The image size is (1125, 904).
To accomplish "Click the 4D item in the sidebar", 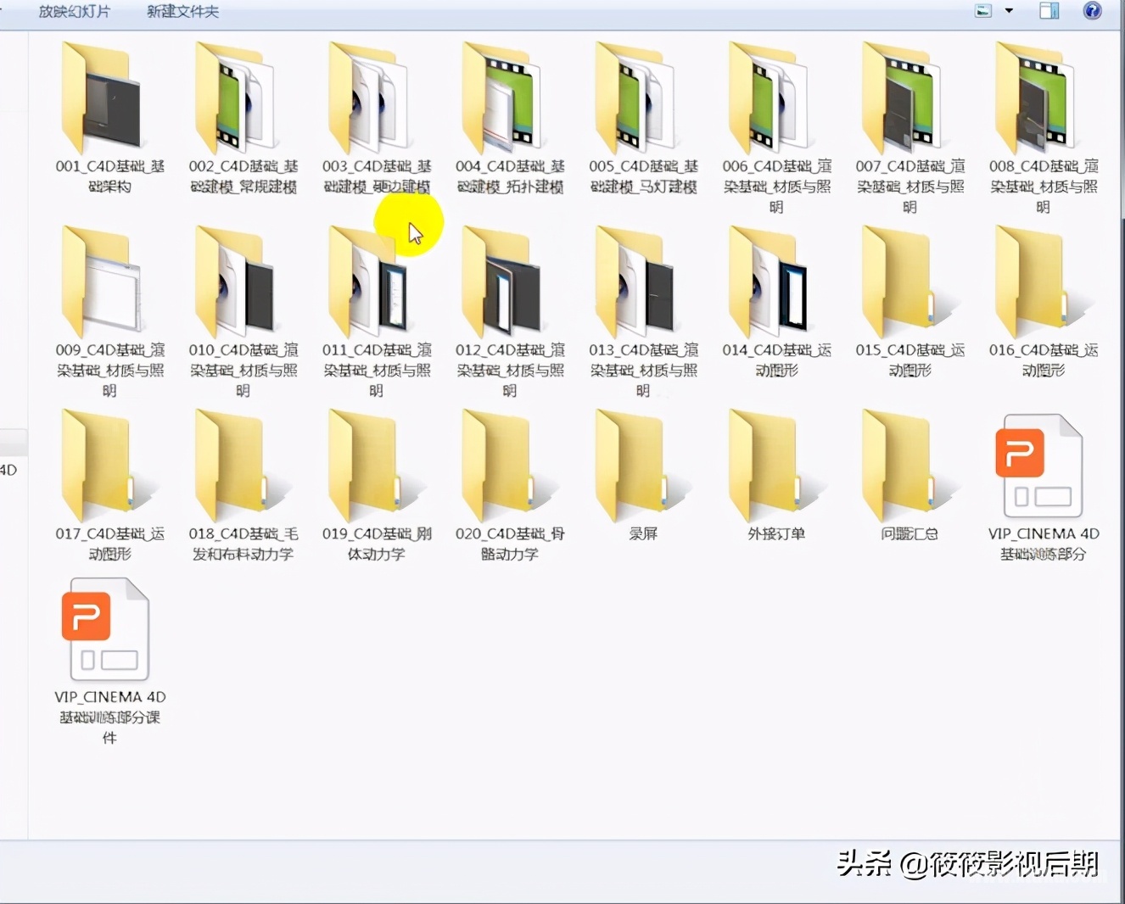I will coord(10,470).
